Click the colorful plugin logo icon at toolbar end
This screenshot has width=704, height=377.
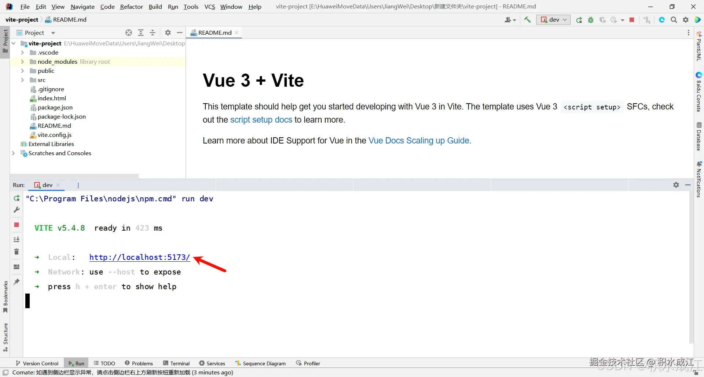[x=697, y=20]
